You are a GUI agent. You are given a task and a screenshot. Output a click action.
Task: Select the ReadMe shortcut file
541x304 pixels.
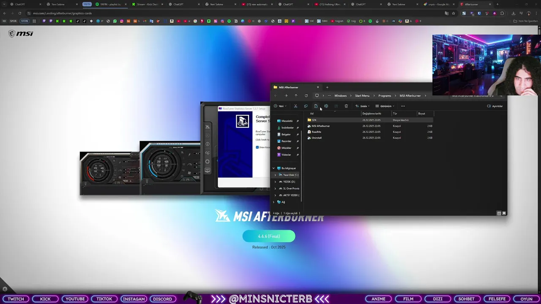click(370, 132)
